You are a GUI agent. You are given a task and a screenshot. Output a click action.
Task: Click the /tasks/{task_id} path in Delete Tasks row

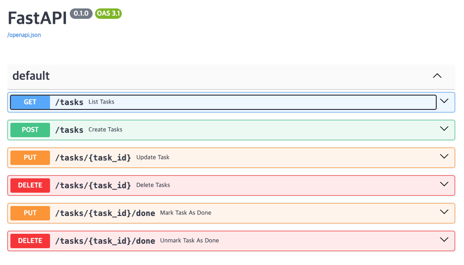pyautogui.click(x=93, y=185)
